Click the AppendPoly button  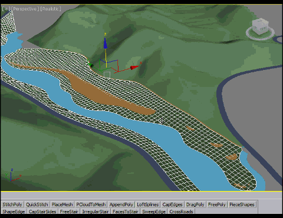(x=121, y=204)
